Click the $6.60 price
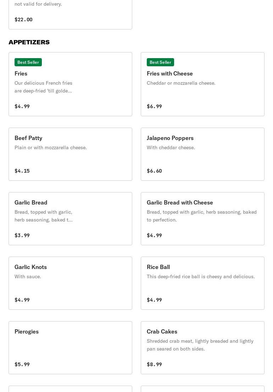Image resolution: width=273 pixels, height=392 pixels. point(154,171)
